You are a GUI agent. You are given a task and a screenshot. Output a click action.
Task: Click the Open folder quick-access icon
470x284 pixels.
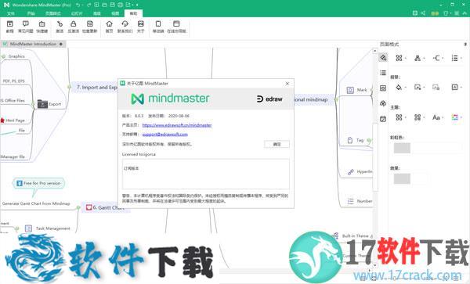tap(104, 5)
